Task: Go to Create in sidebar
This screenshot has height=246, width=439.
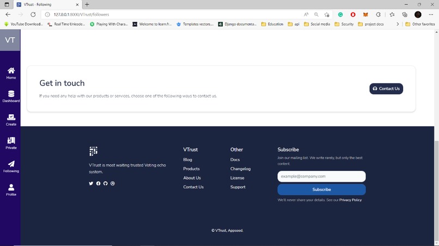Action: (x=11, y=120)
